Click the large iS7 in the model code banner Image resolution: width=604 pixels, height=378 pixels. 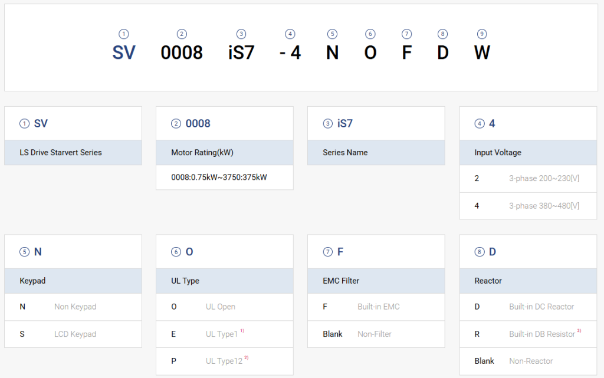241,52
